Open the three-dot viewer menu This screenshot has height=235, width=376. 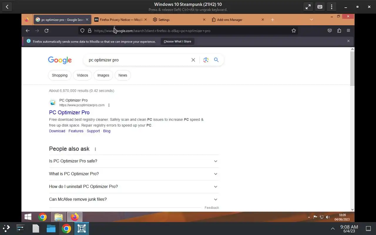332,7
